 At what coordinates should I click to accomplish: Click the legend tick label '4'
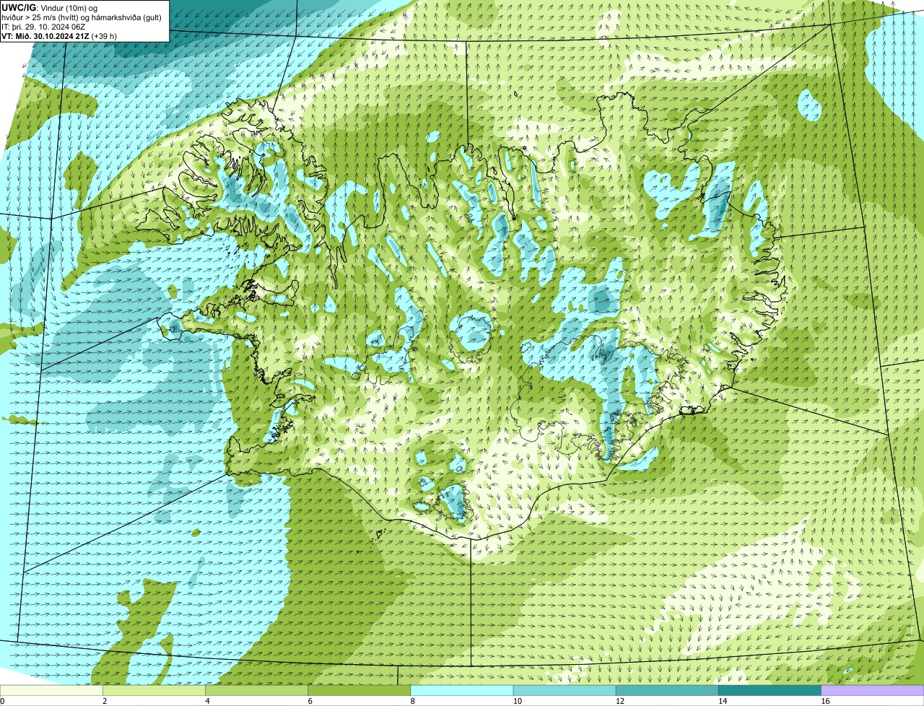pos(207,701)
